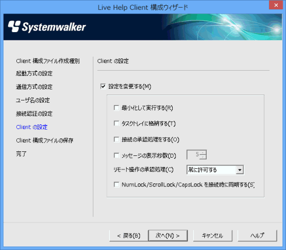Select 通信方式の設定 step in sidebar

pyautogui.click(x=34, y=87)
